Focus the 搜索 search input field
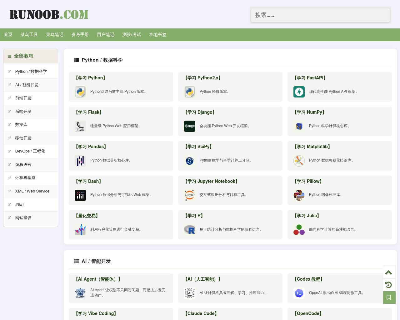This screenshot has width=400, height=320. pyautogui.click(x=320, y=15)
